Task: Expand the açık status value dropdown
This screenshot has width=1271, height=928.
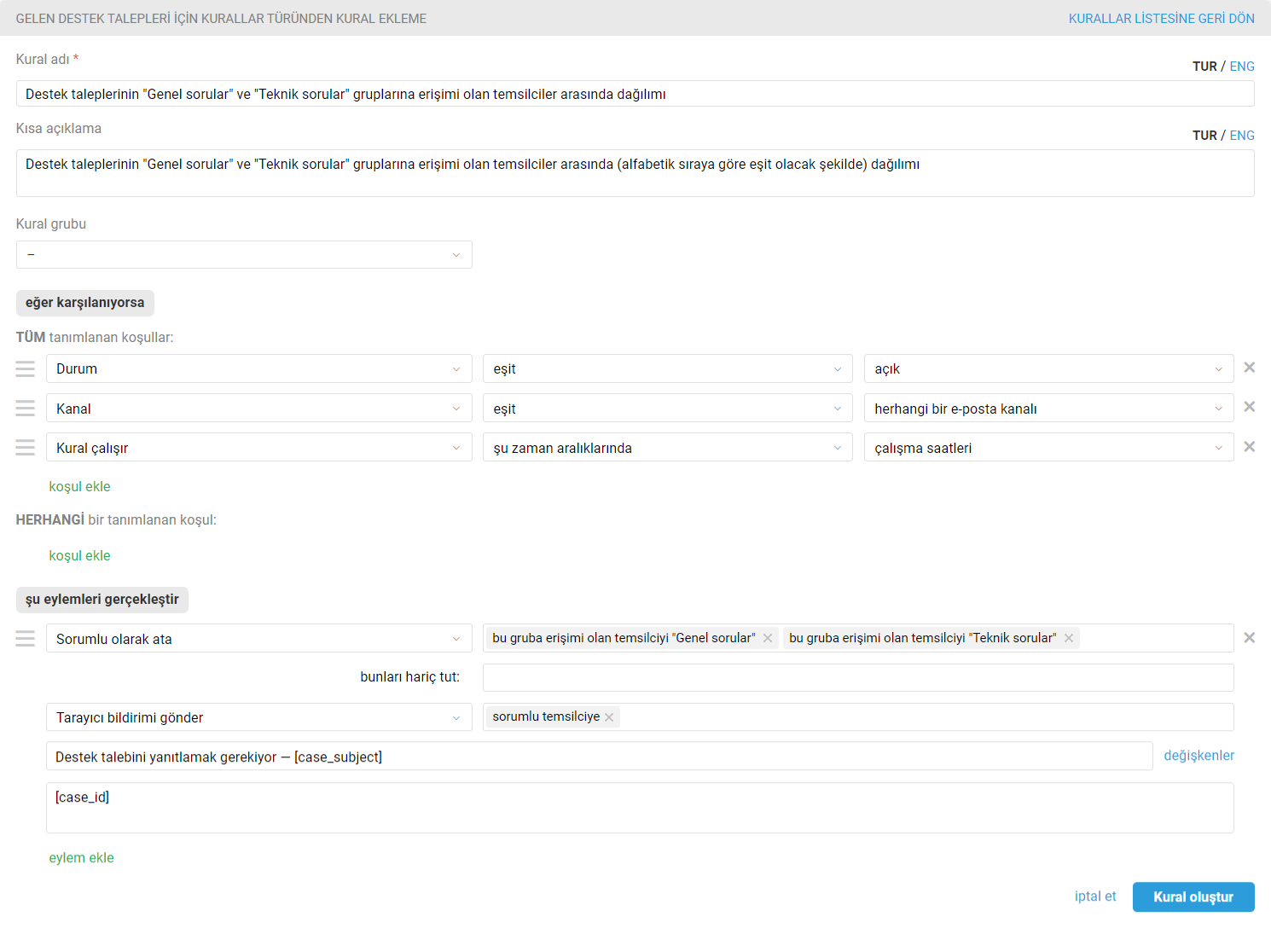Action: (x=1048, y=368)
